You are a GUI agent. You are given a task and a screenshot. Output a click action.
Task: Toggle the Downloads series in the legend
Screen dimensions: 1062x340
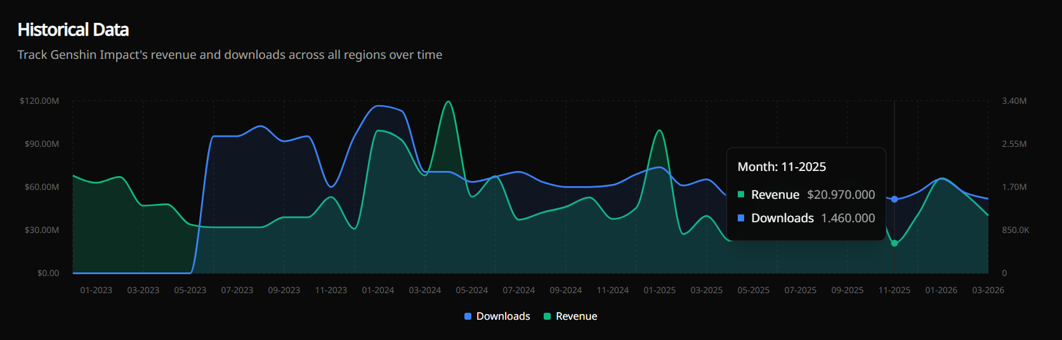(497, 316)
